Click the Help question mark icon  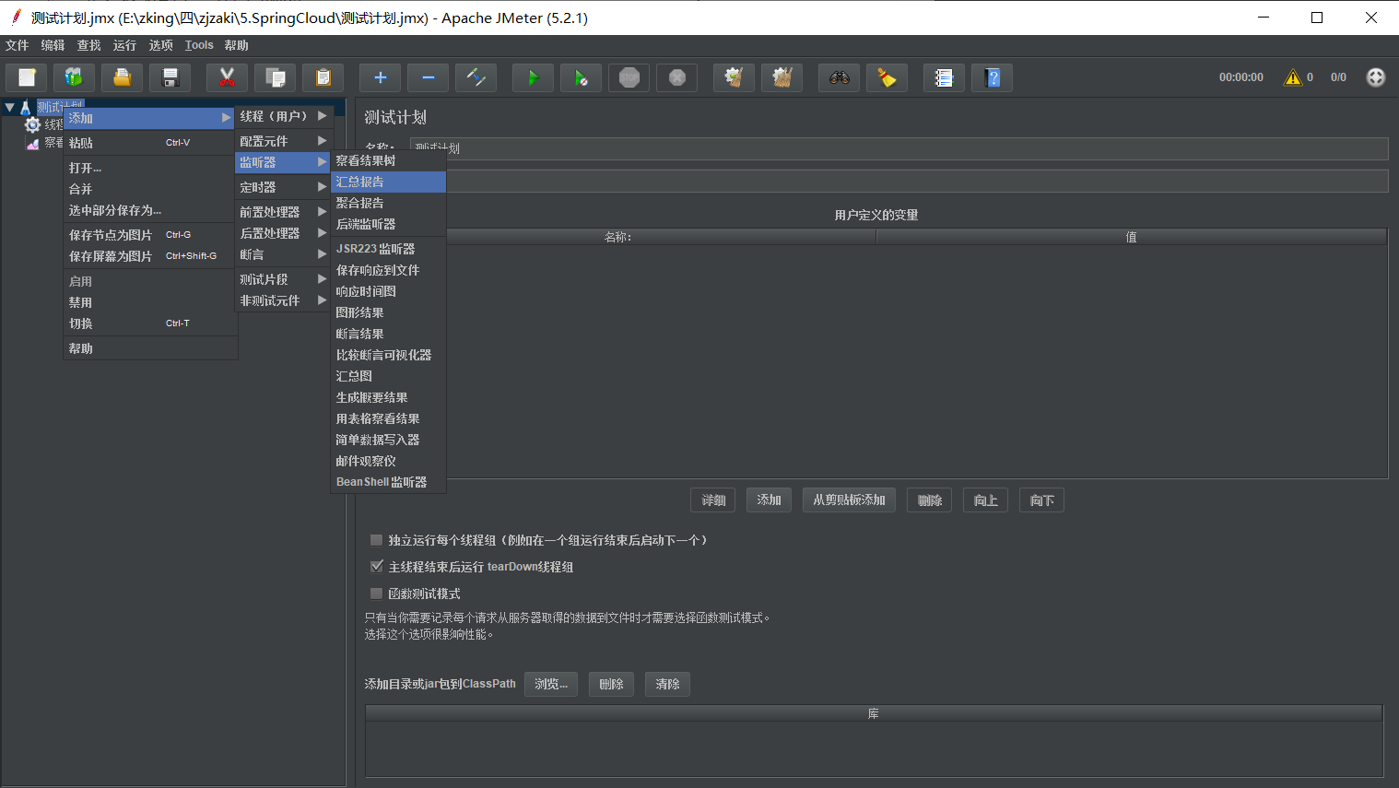click(x=992, y=77)
